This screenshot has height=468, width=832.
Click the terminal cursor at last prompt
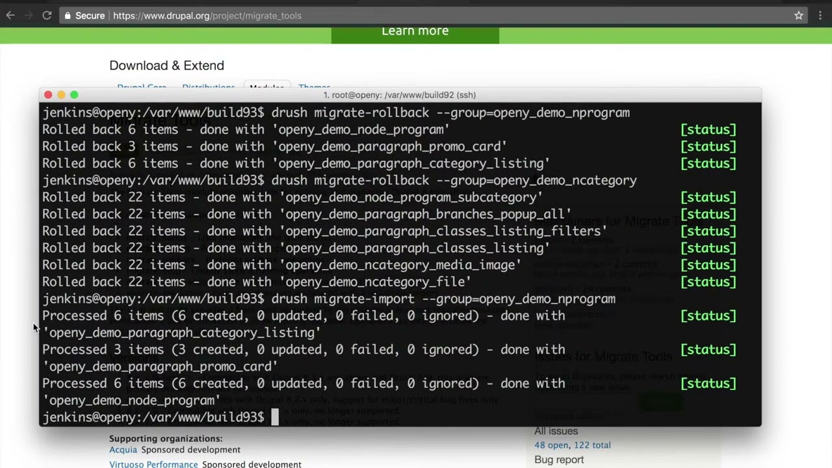(x=275, y=417)
